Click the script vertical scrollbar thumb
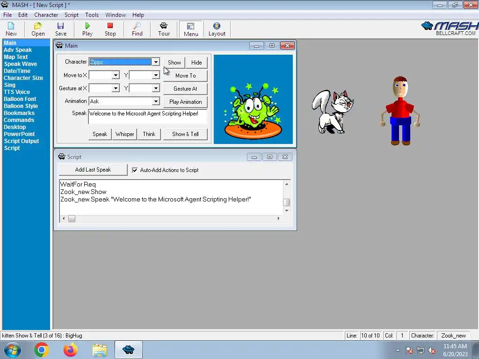The image size is (479, 359). click(x=287, y=202)
